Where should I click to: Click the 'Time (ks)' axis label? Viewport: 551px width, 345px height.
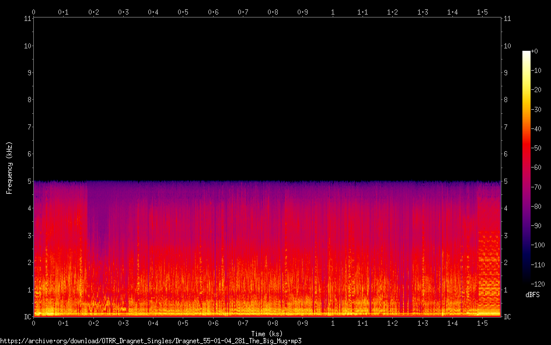coord(266,333)
